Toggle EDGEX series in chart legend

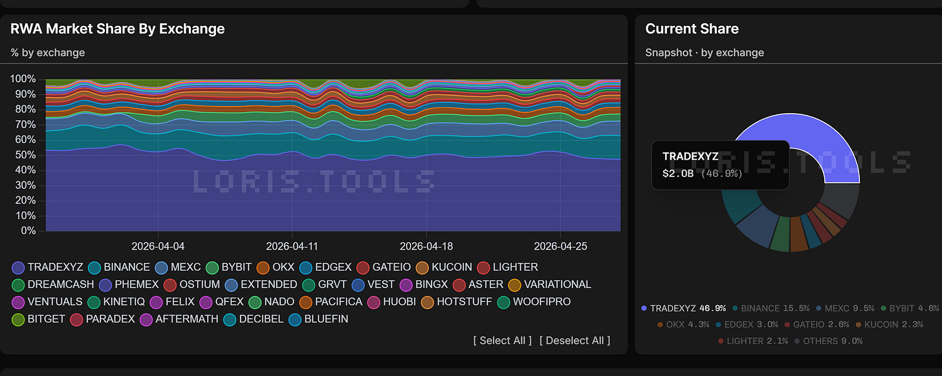325,267
